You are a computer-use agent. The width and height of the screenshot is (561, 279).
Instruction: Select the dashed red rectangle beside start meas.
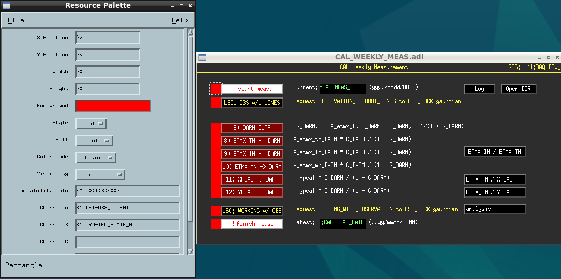[x=216, y=89]
